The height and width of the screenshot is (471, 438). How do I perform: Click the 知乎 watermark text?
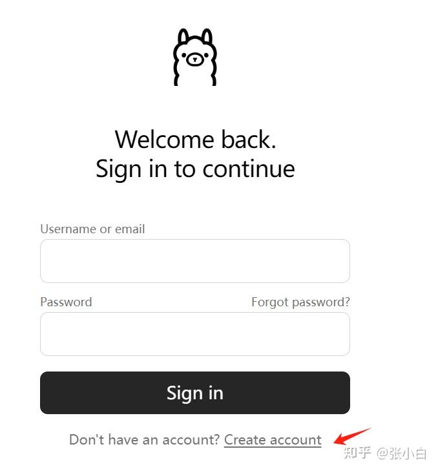[x=357, y=452]
